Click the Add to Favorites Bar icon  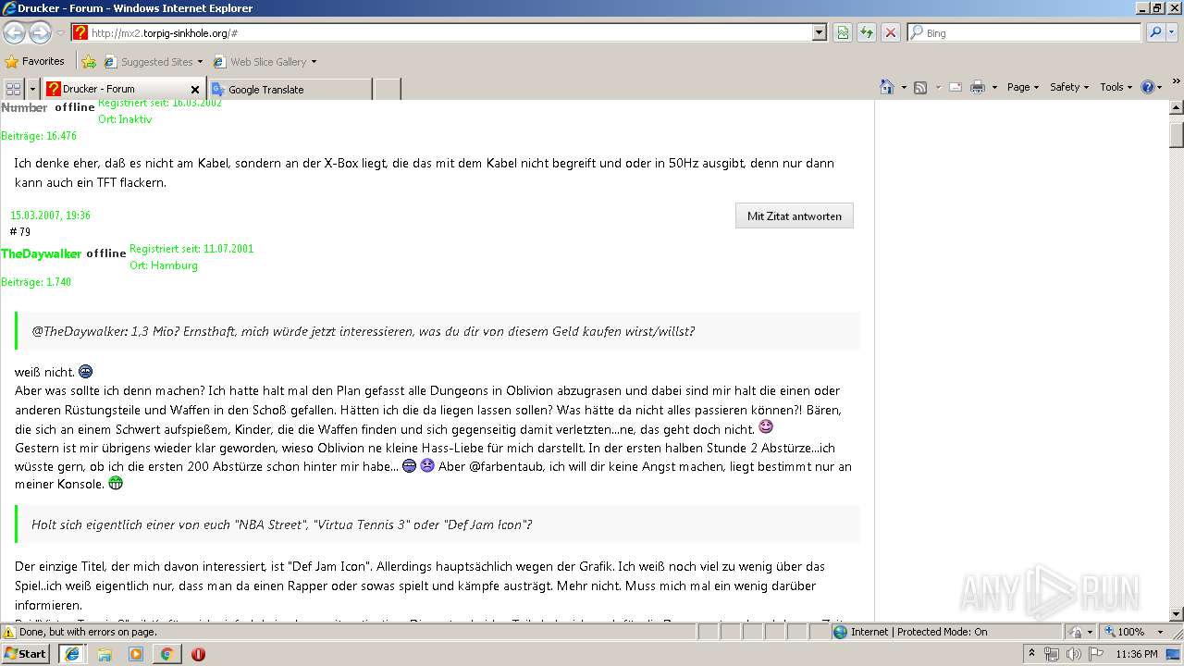[x=89, y=62]
